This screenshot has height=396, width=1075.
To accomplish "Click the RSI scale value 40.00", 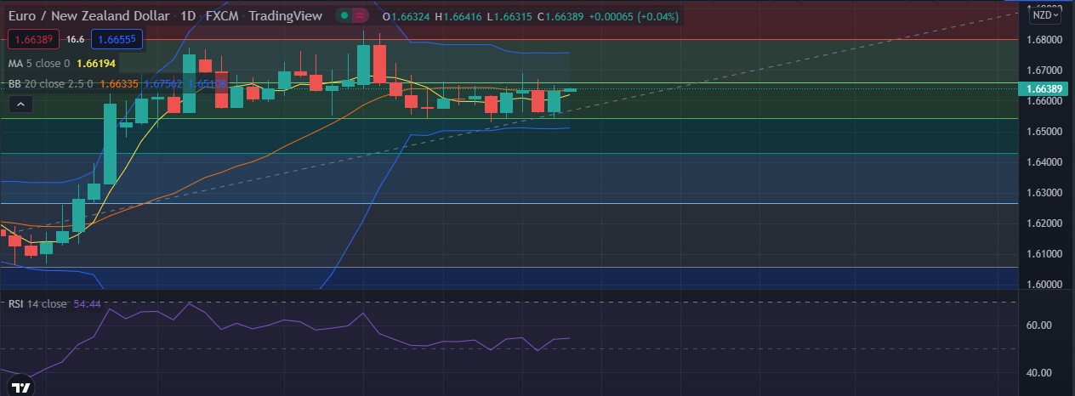I will click(x=1040, y=372).
